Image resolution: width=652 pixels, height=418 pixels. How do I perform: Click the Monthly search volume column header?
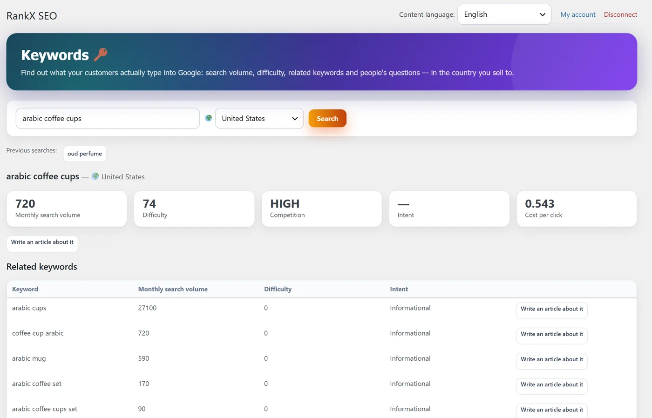pyautogui.click(x=173, y=289)
